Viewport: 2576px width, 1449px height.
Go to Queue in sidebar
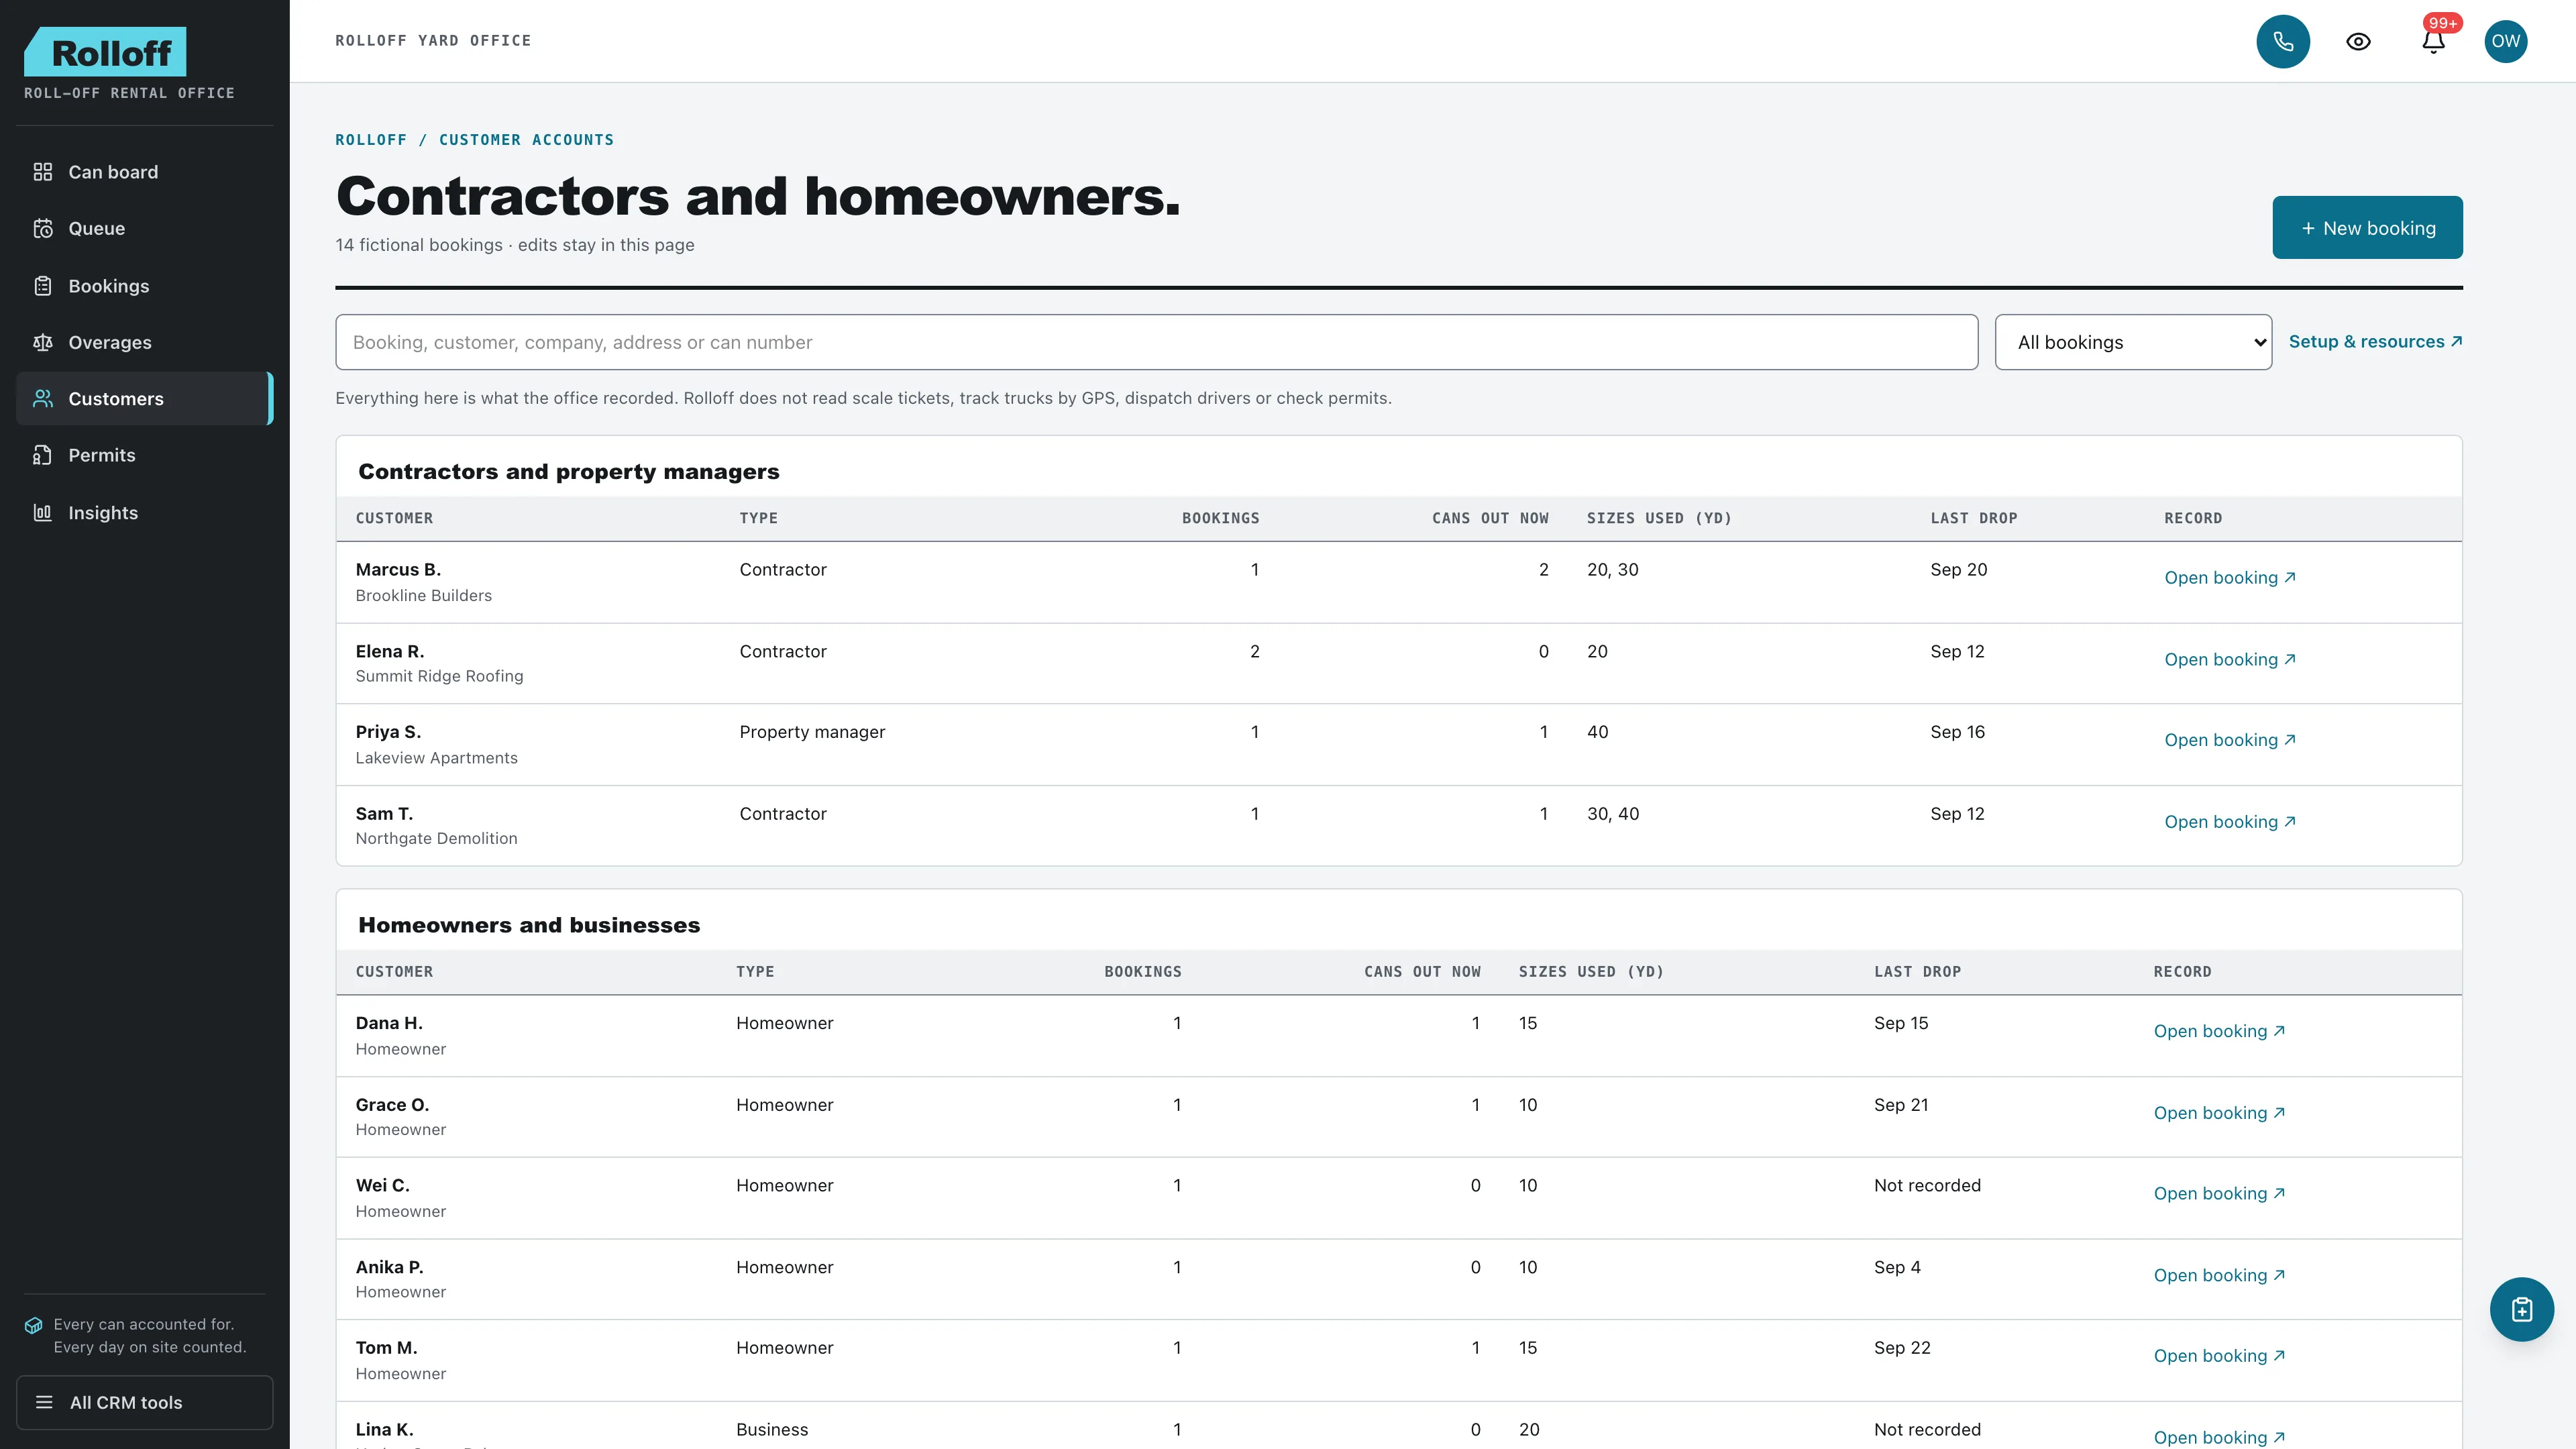144,229
